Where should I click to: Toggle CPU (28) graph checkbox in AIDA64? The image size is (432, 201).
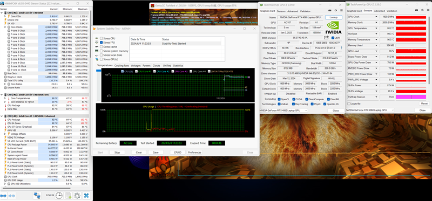[x=123, y=72]
